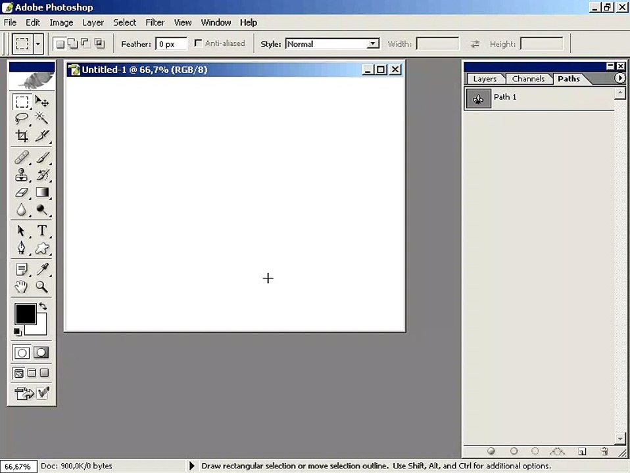Pick the Dodge tool
This screenshot has width=630, height=473.
point(42,210)
